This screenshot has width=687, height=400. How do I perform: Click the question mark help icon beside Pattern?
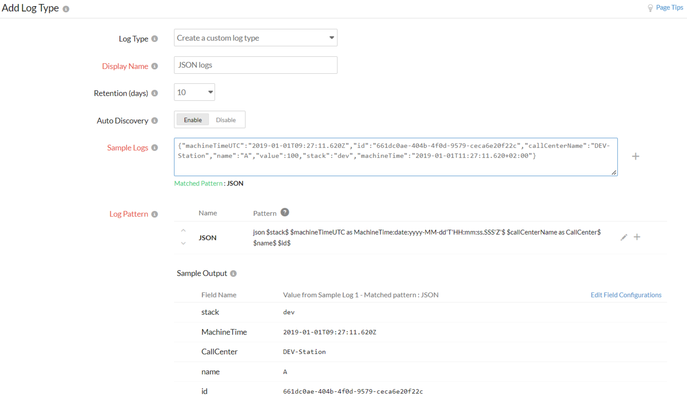[285, 213]
